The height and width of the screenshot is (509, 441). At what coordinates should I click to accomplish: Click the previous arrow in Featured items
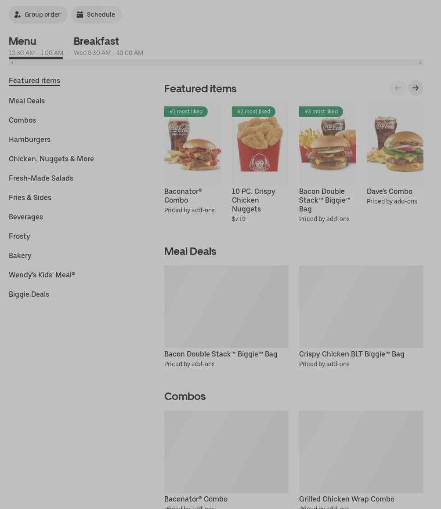[x=398, y=88]
